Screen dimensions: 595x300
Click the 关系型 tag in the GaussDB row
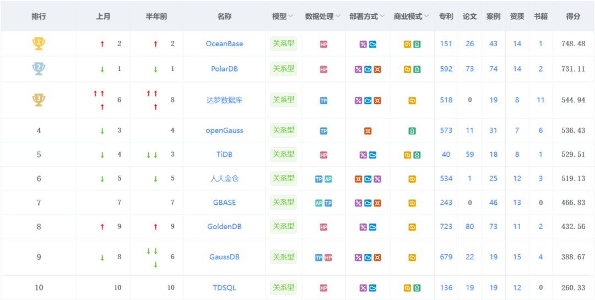coord(284,257)
